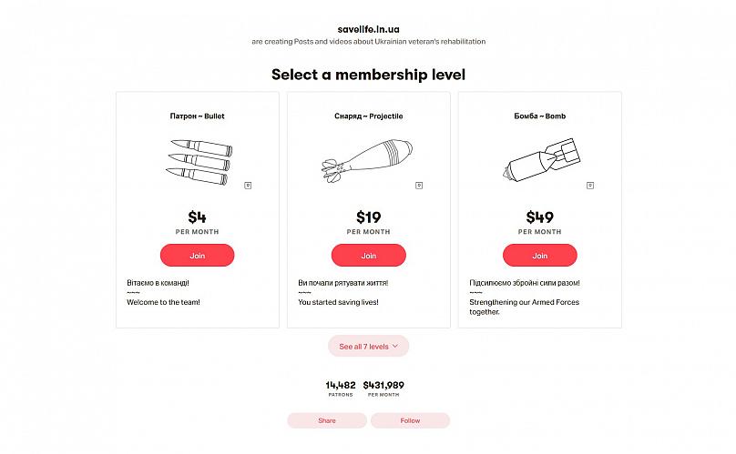
Task: Select the Бомба ~ Bomb tier heading
Action: (x=540, y=116)
